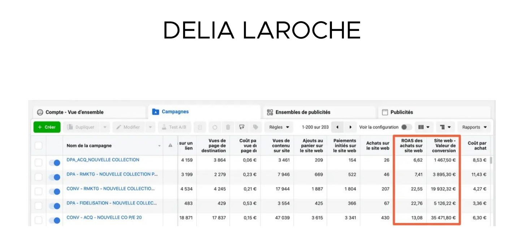Open the breakdown rows dropdown

pyautogui.click(x=445, y=127)
